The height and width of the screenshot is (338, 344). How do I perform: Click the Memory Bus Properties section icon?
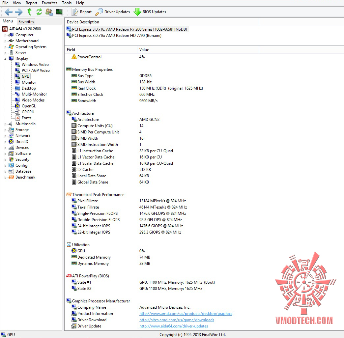click(69, 69)
